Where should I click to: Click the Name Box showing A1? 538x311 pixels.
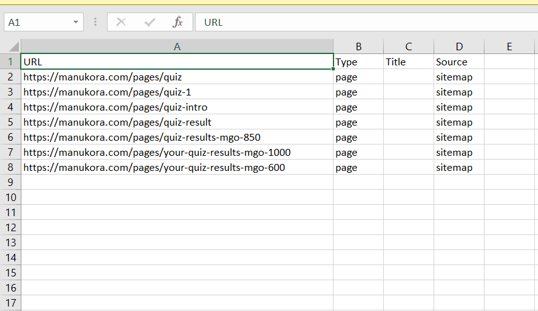43,22
